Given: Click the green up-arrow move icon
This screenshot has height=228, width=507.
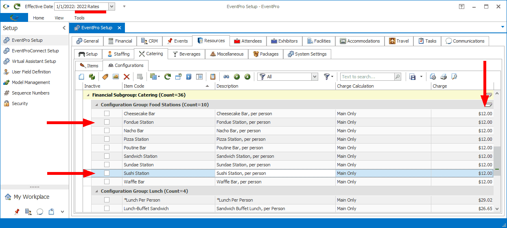Looking at the screenshot, I should point(237,77).
